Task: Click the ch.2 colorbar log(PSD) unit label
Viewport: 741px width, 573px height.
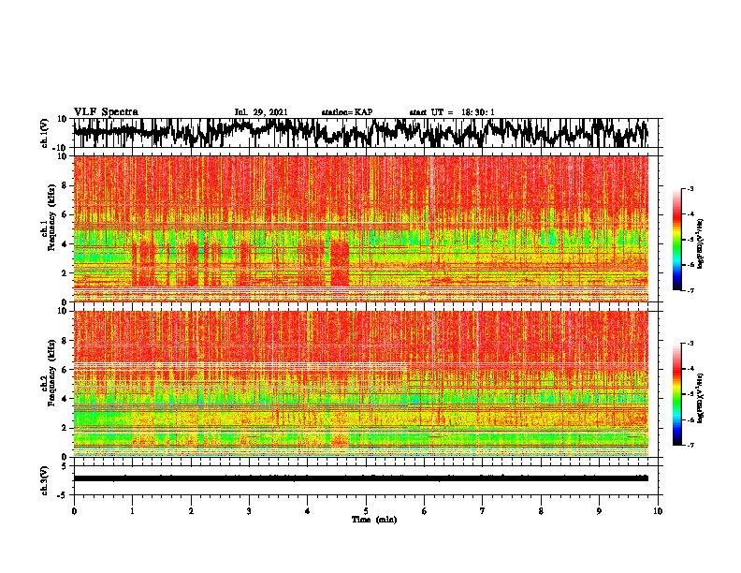Action: pyautogui.click(x=701, y=398)
